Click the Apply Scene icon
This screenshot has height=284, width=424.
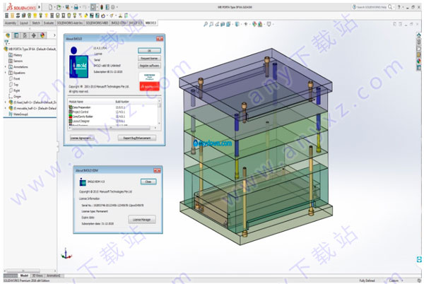(260, 24)
